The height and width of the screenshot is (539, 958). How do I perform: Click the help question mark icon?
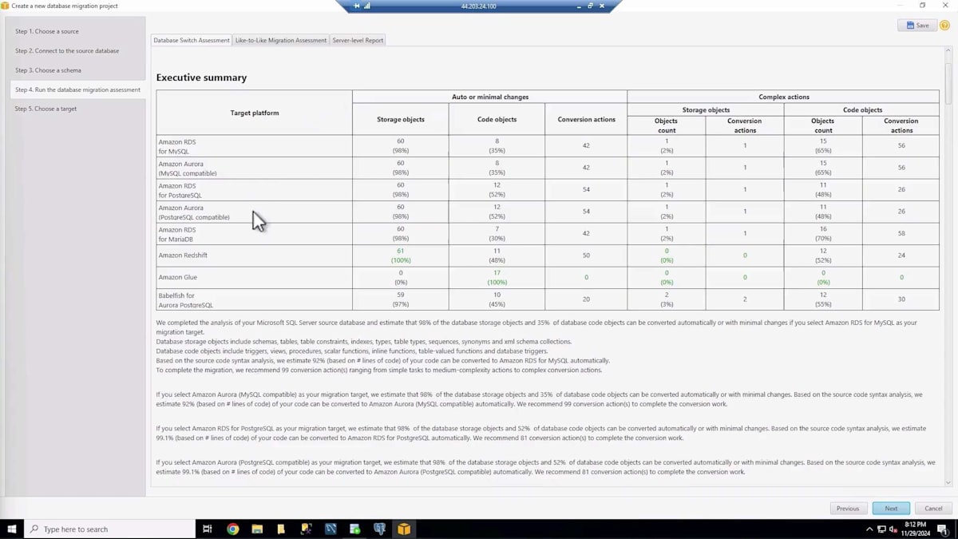944,26
